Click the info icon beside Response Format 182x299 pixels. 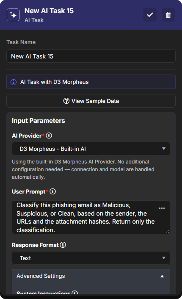pyautogui.click(x=63, y=245)
